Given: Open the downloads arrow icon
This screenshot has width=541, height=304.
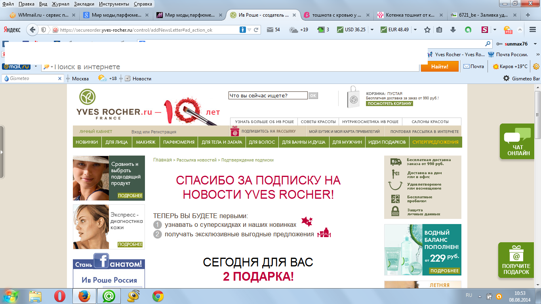Looking at the screenshot, I should click(x=453, y=30).
